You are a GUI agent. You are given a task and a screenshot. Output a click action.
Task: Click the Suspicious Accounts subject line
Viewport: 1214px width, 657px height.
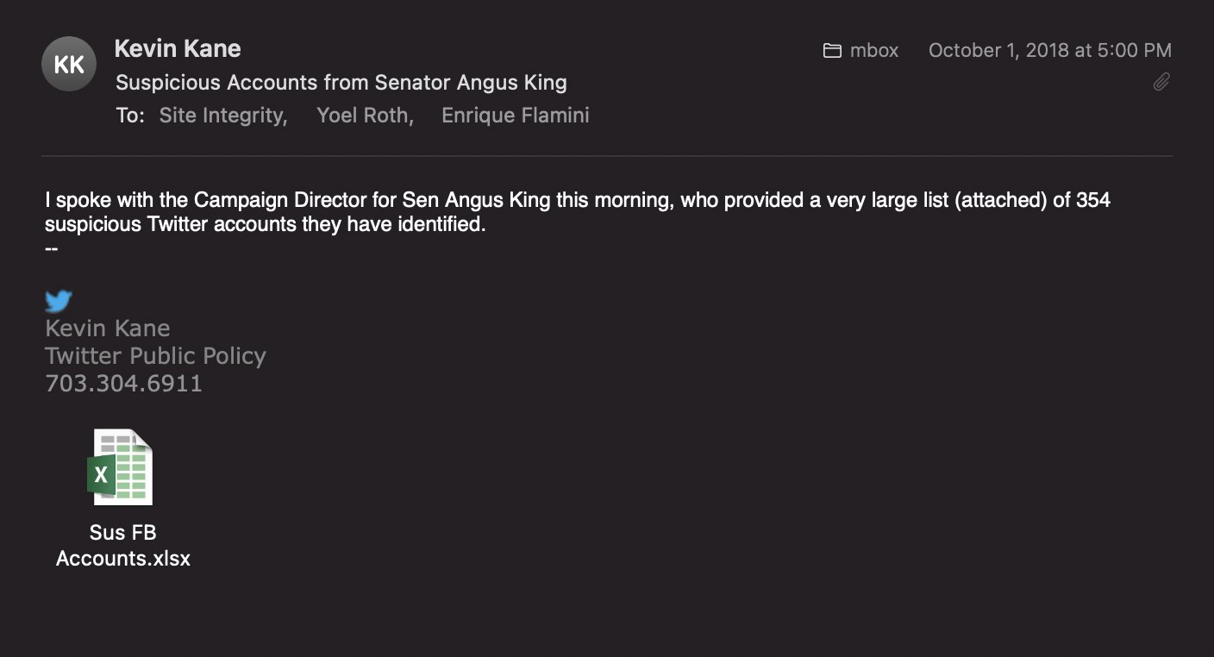(341, 83)
